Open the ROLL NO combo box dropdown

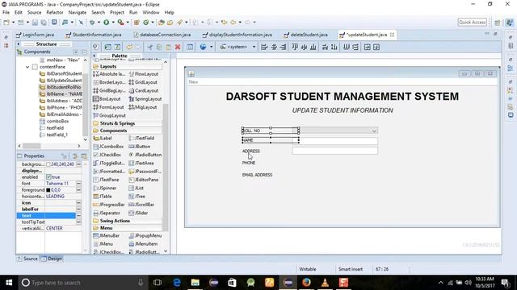click(374, 130)
